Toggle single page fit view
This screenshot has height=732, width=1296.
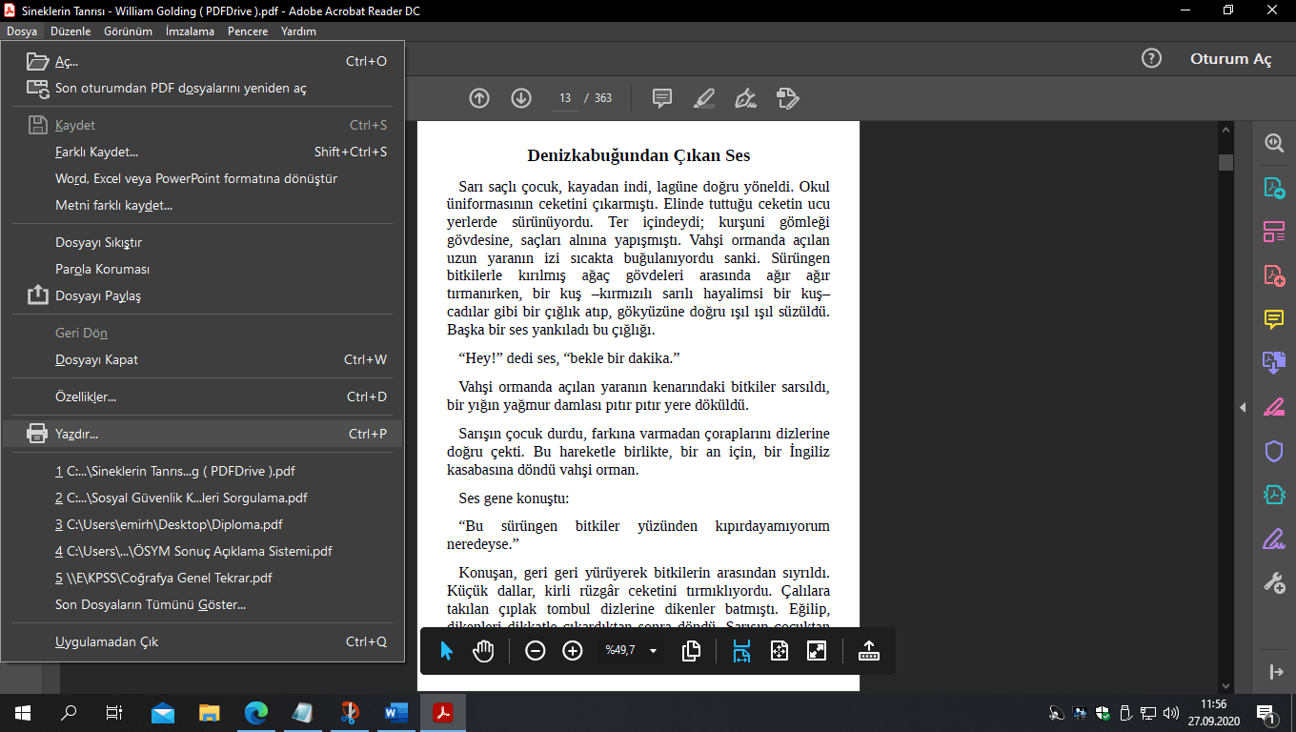(x=779, y=651)
